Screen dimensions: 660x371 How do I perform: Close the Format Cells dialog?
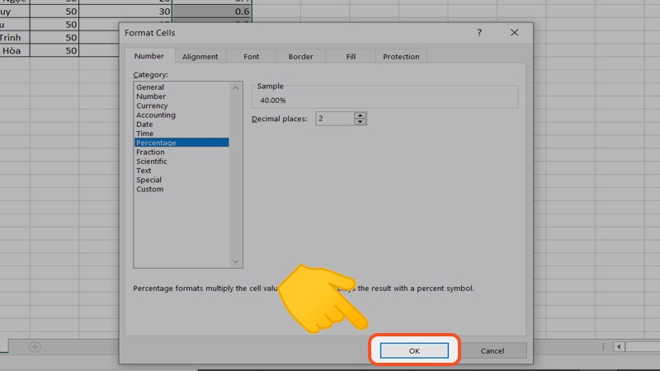(515, 33)
